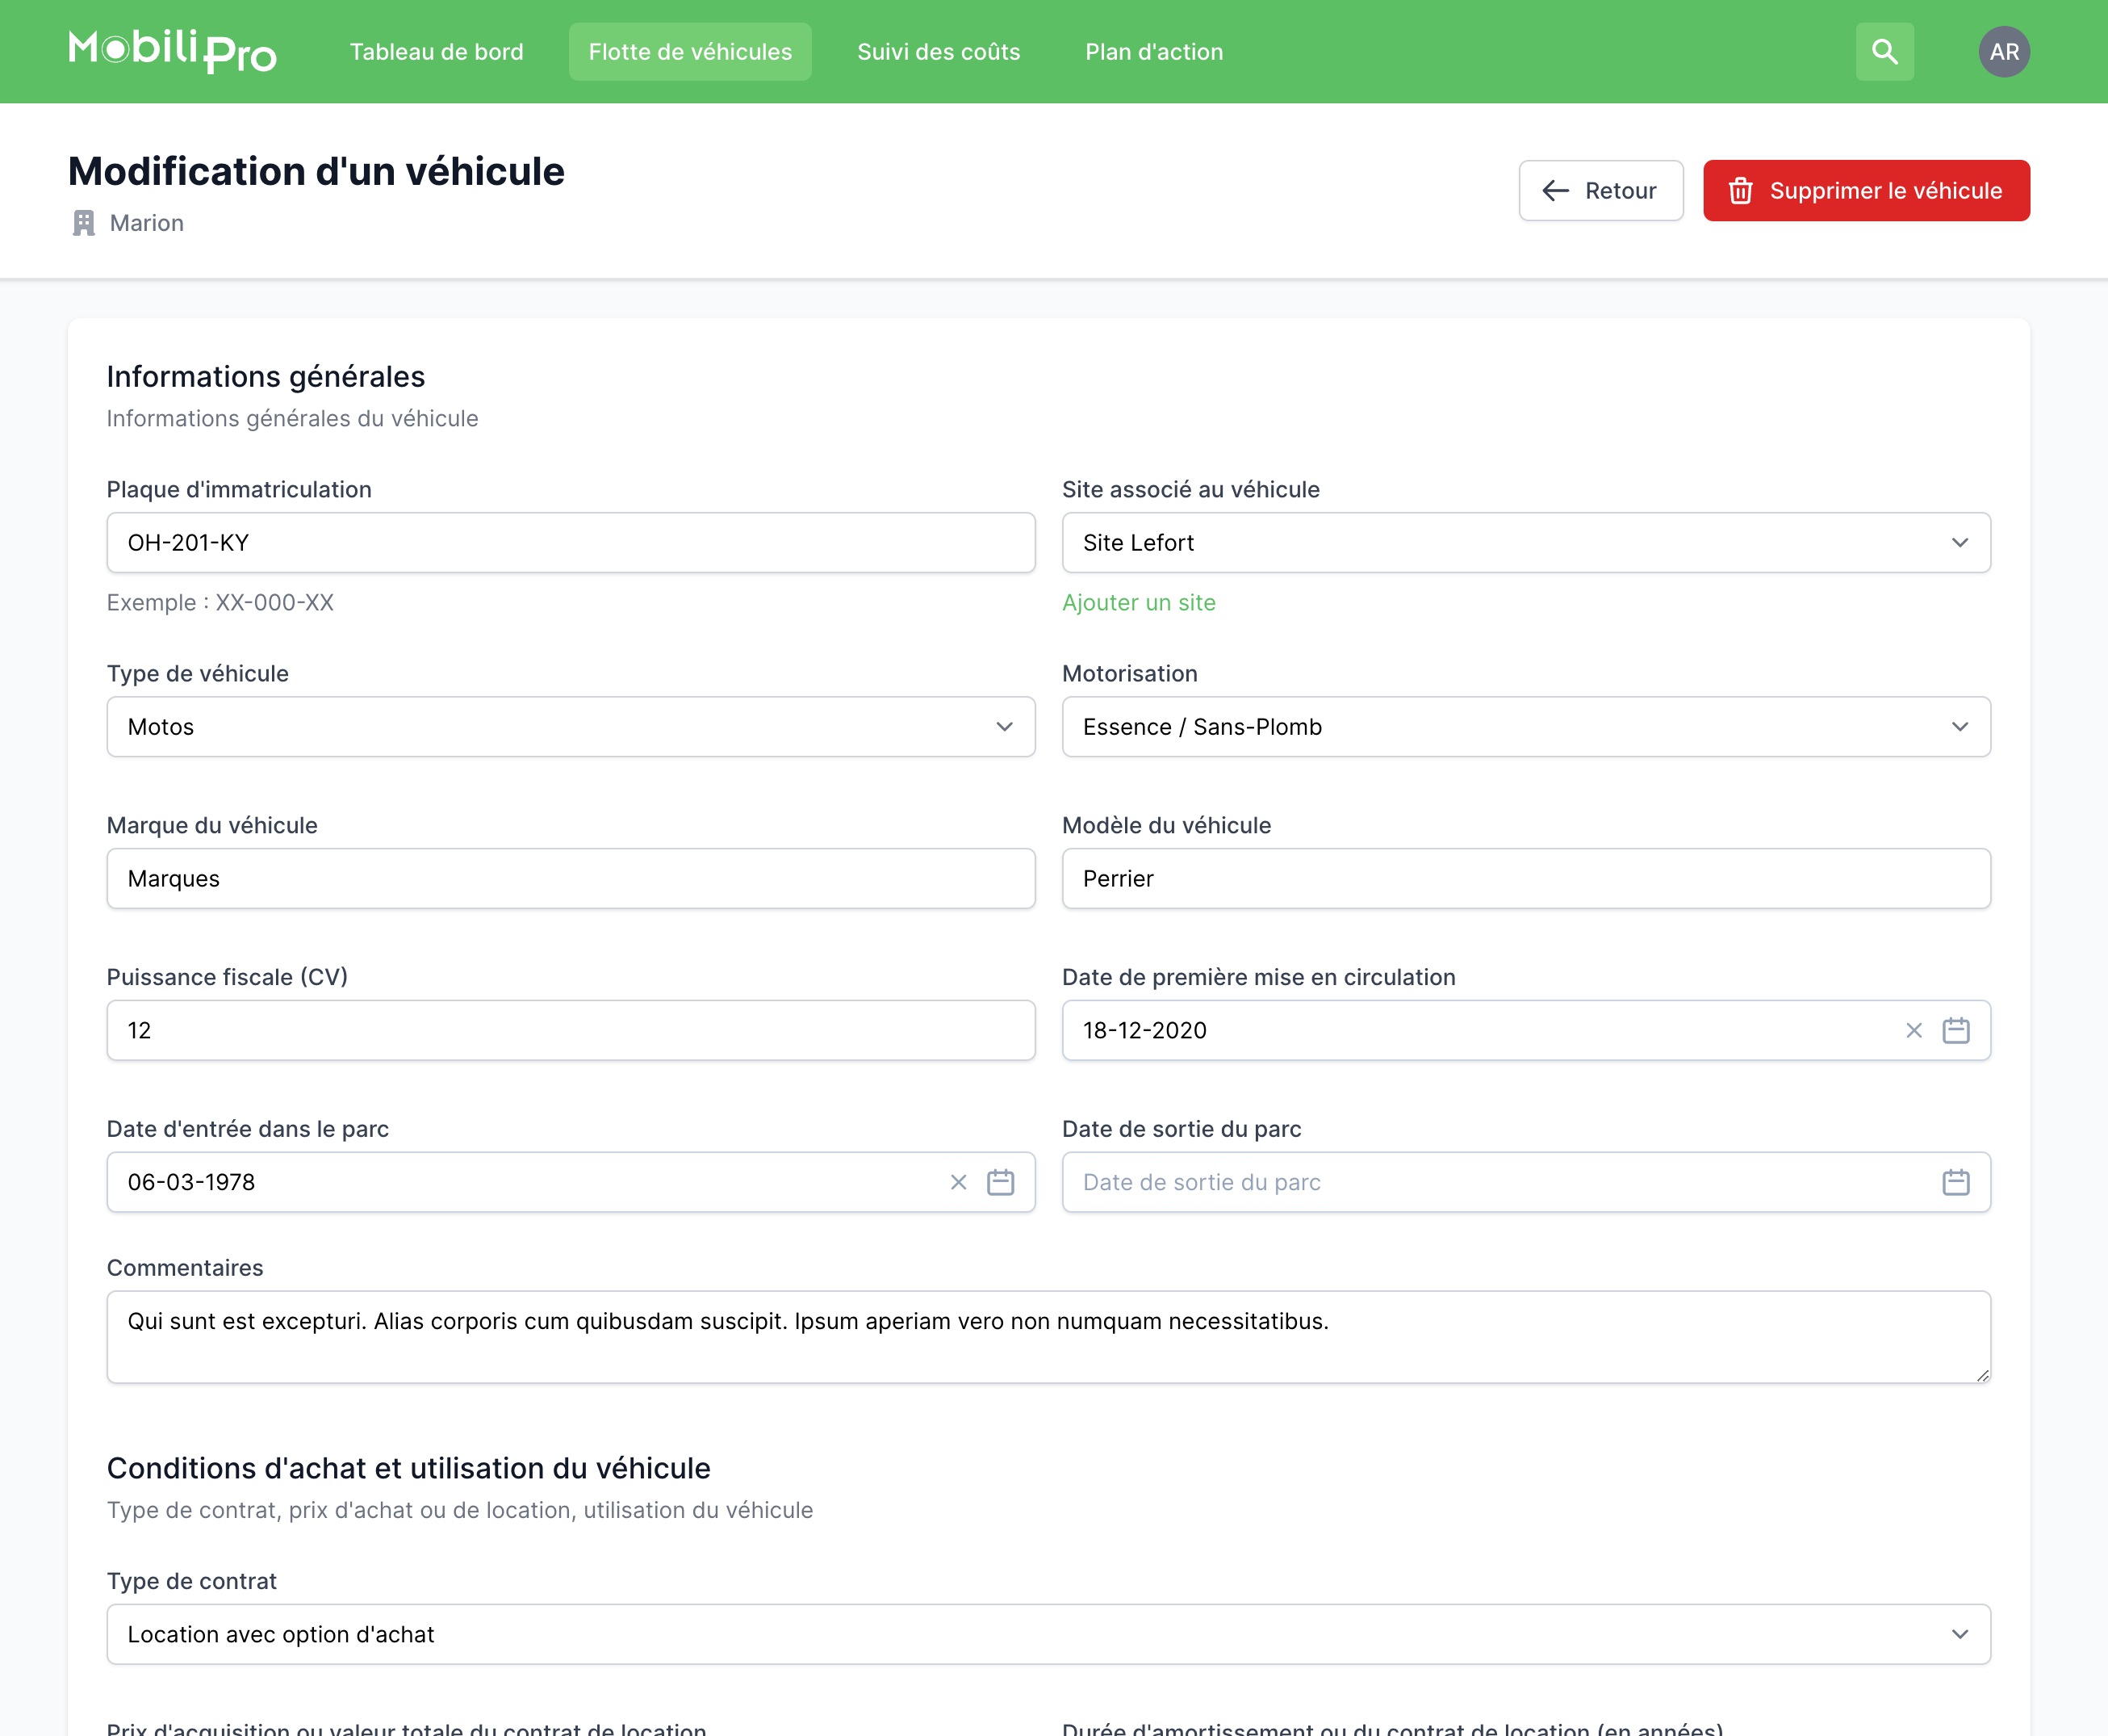Open the search magnifier icon
Screen dimensions: 2108x1736
coord(1884,51)
